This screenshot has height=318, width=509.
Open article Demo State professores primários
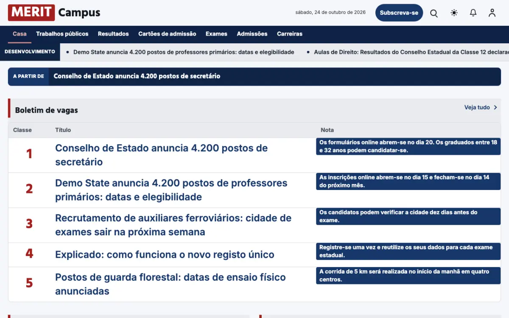[171, 190]
